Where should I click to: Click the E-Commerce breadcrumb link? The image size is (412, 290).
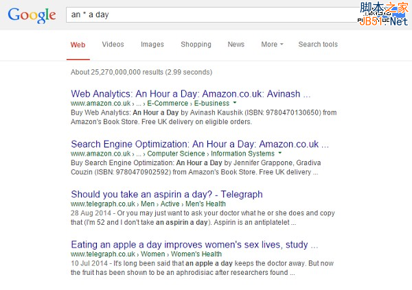click(x=168, y=103)
